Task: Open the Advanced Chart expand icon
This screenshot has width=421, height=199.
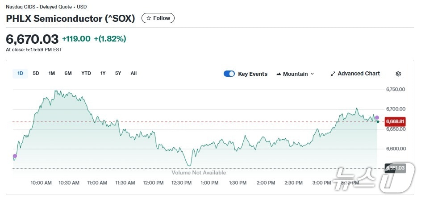Action: tap(333, 74)
